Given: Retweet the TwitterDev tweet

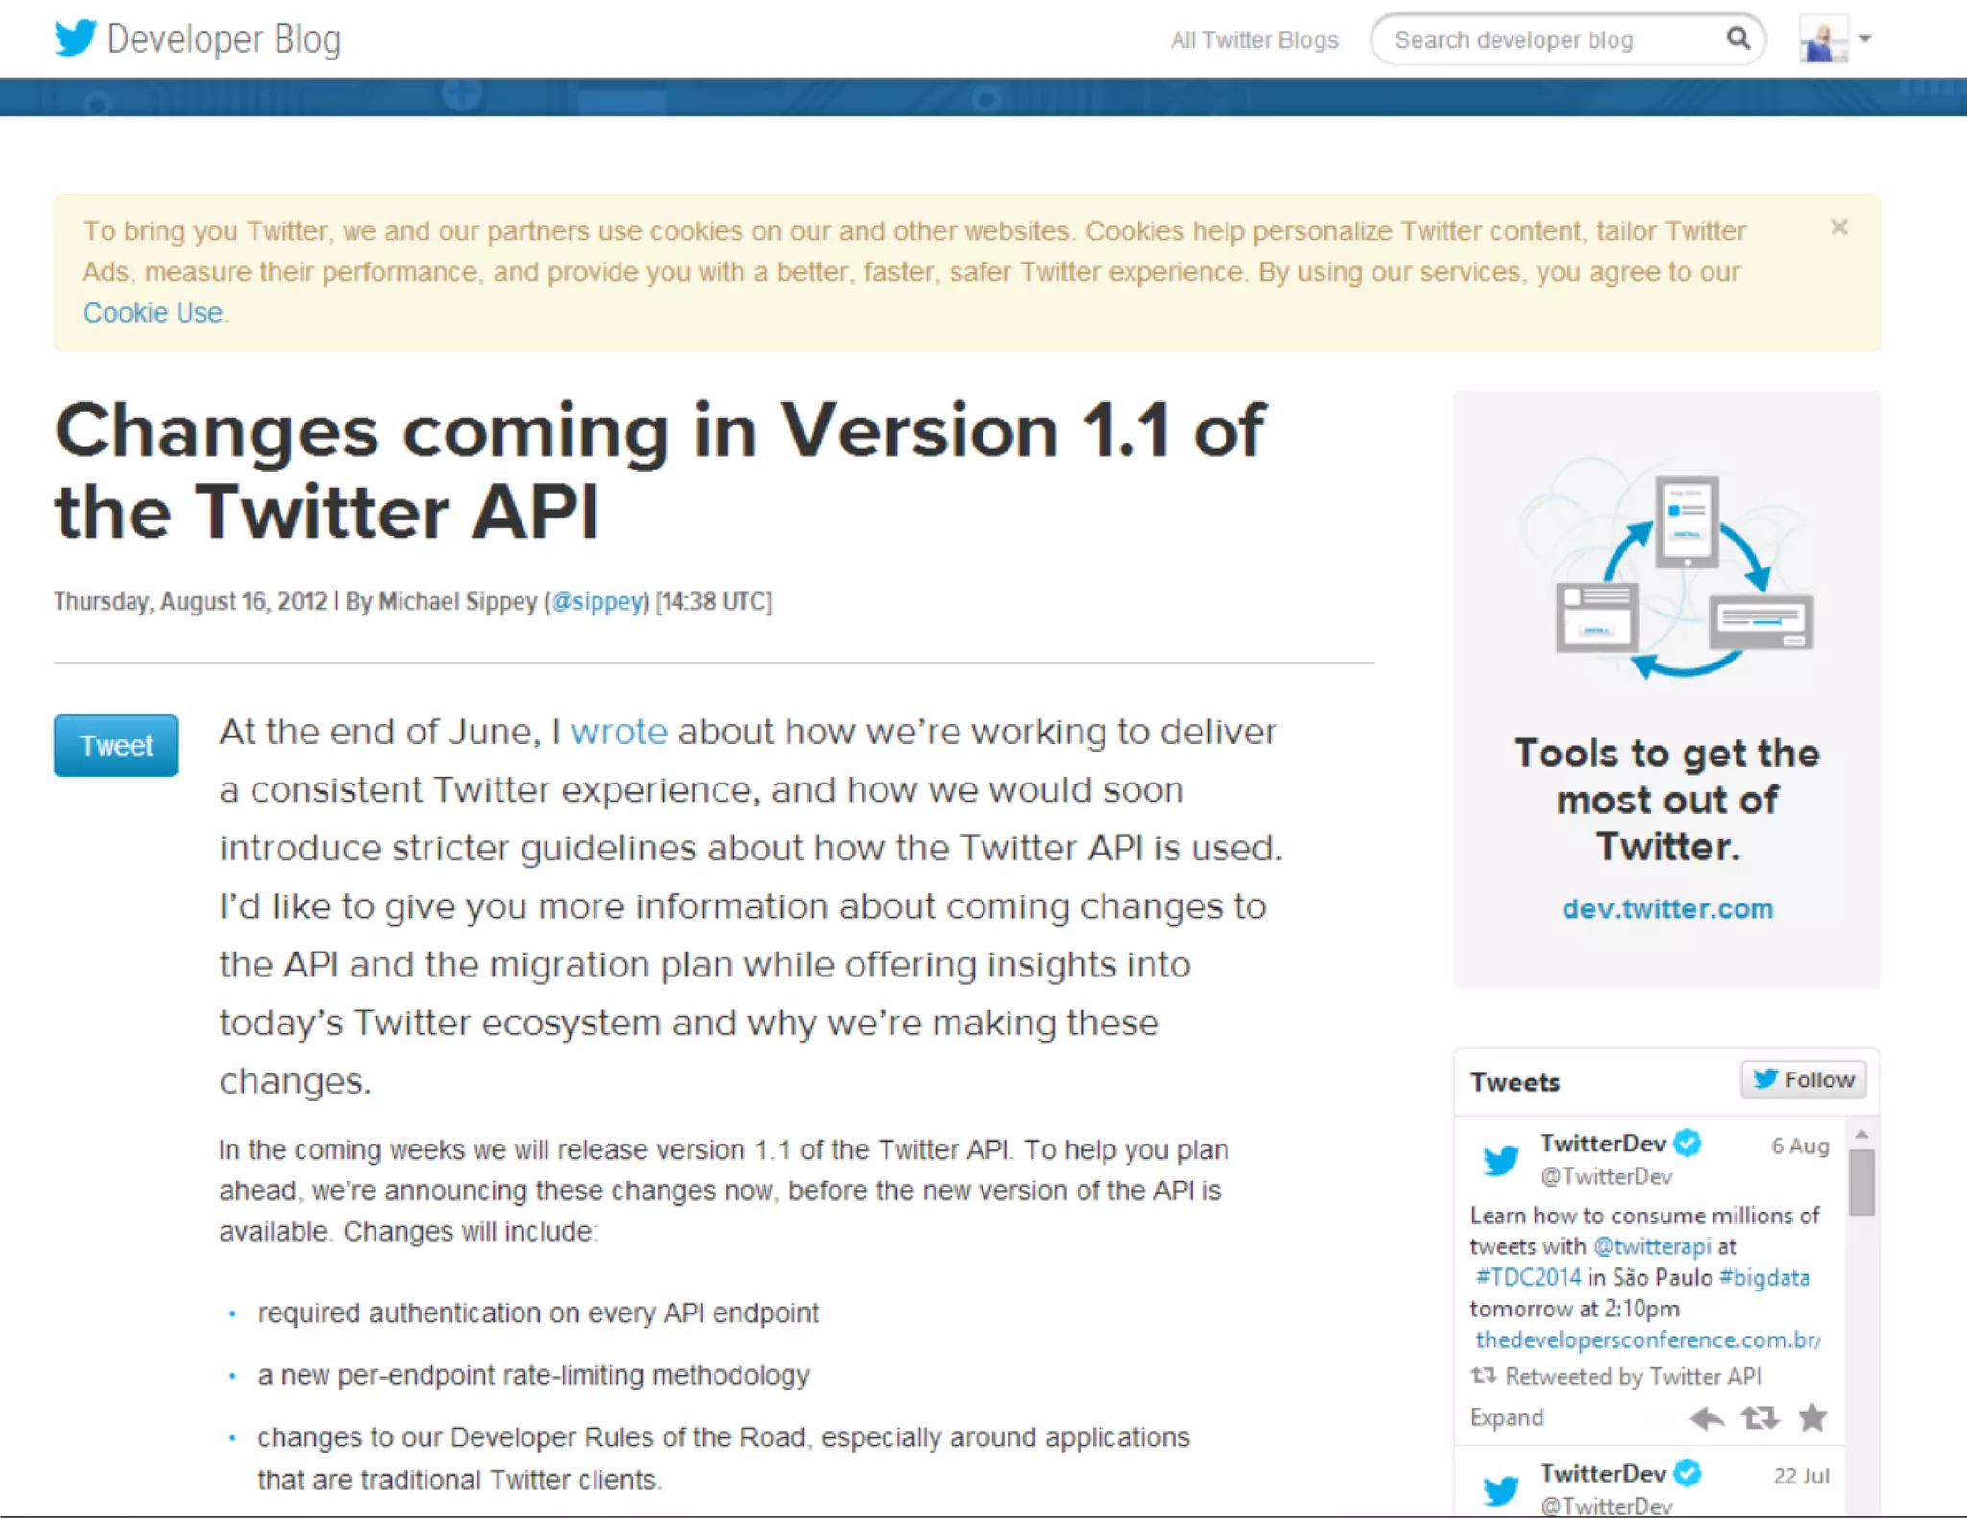Looking at the screenshot, I should point(1760,1417).
